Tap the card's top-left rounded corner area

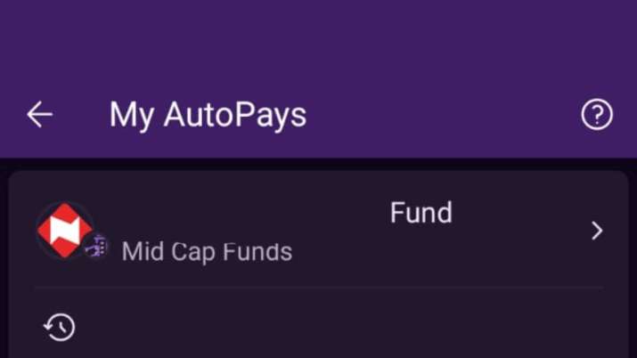[x=20, y=182]
